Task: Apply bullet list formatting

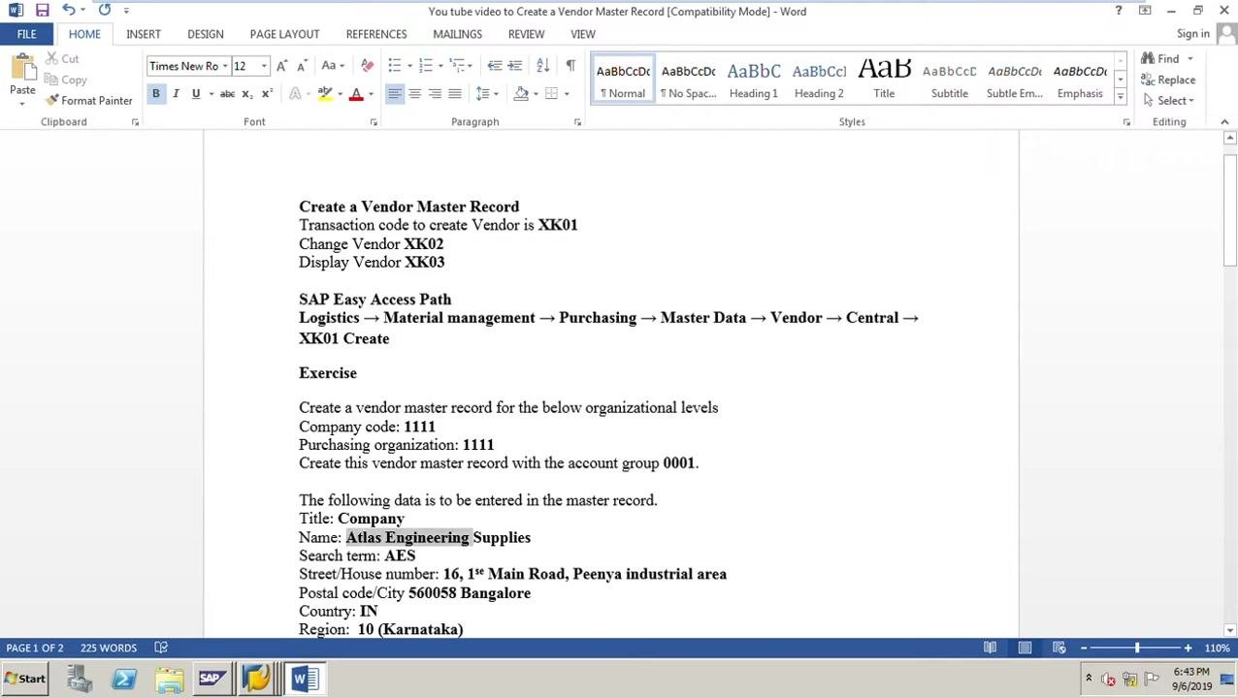Action: click(x=394, y=66)
